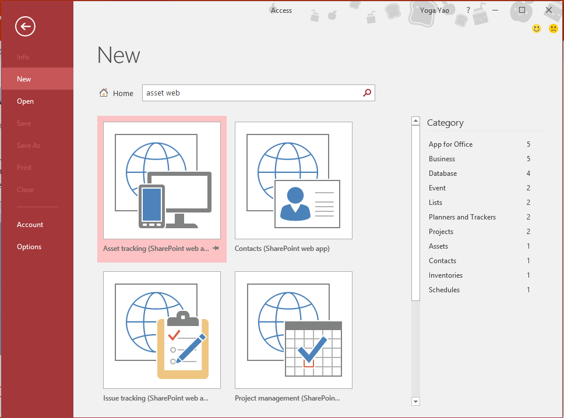Filter by Assets category
Viewport: 564px width, 418px height.
click(480, 246)
